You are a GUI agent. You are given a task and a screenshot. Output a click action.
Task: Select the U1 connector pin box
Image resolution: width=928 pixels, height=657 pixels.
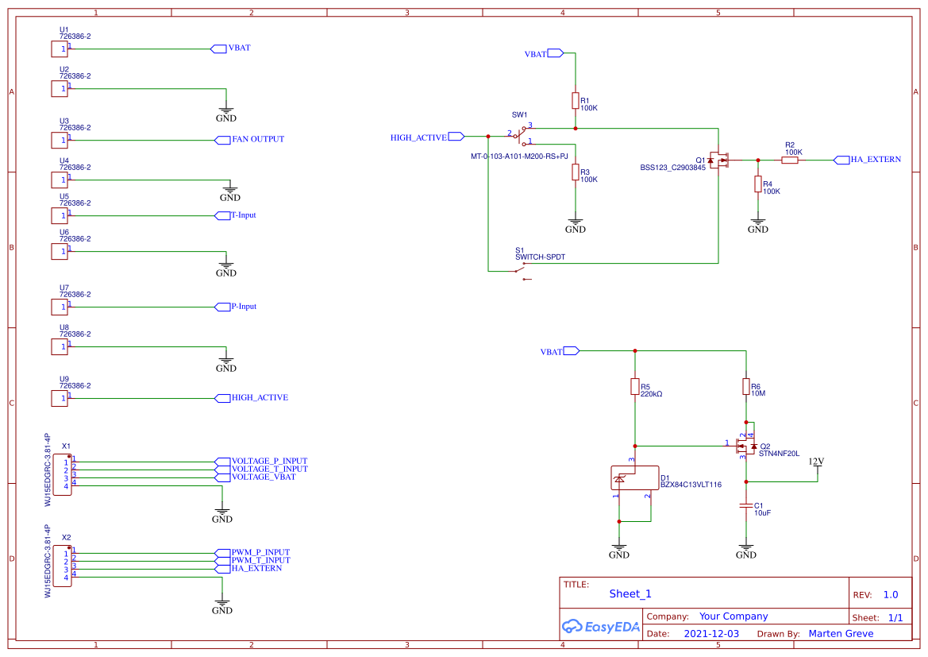point(59,49)
